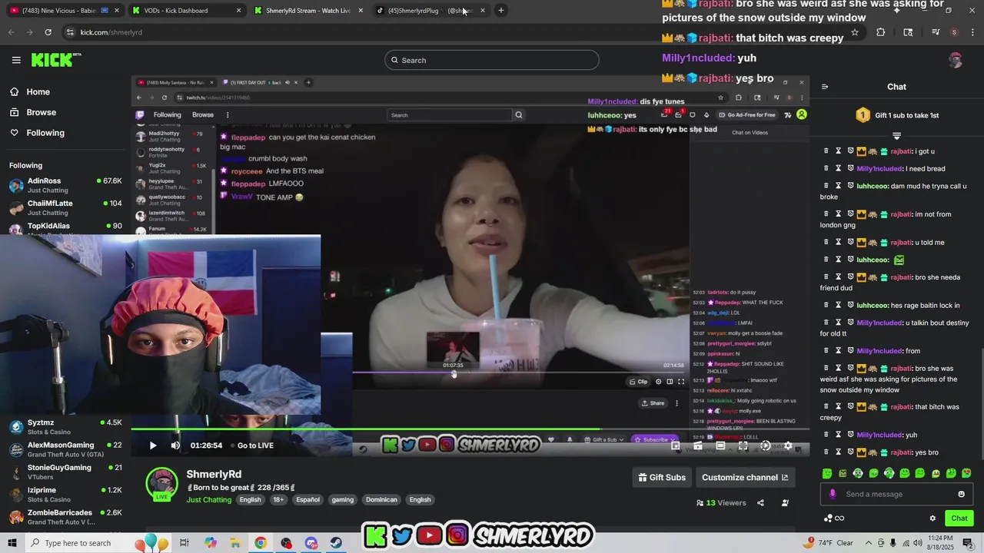The image size is (984, 553).
Task: Open a new browser tab
Action: [501, 11]
